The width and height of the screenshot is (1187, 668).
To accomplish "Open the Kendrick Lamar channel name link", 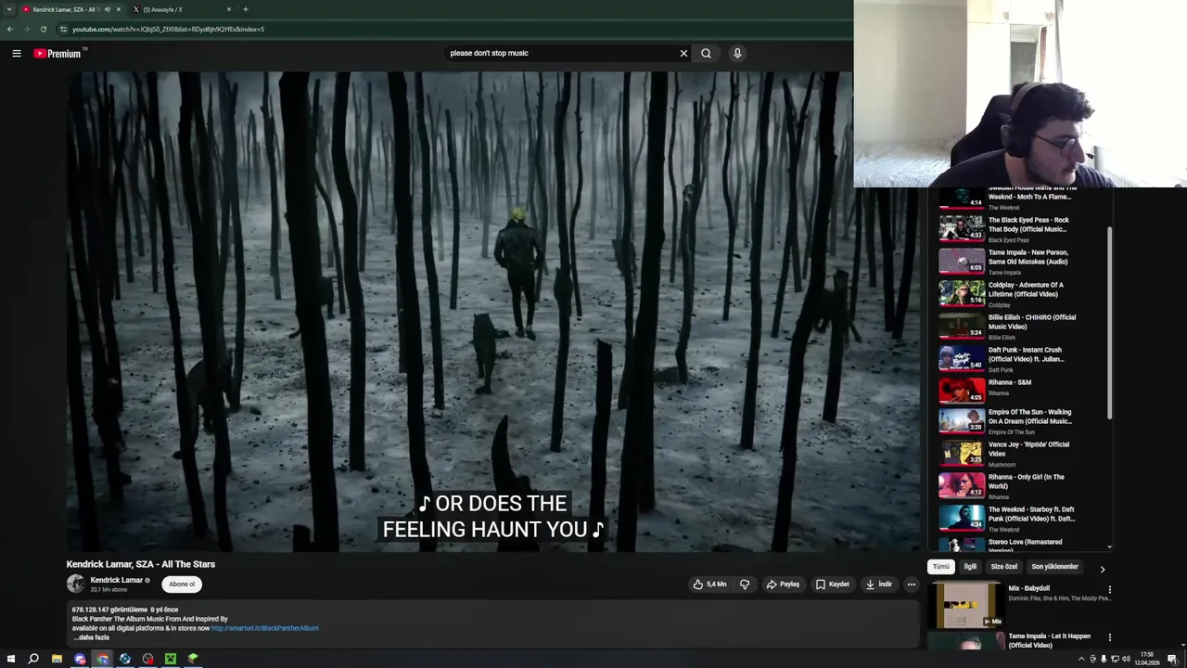I will click(117, 580).
